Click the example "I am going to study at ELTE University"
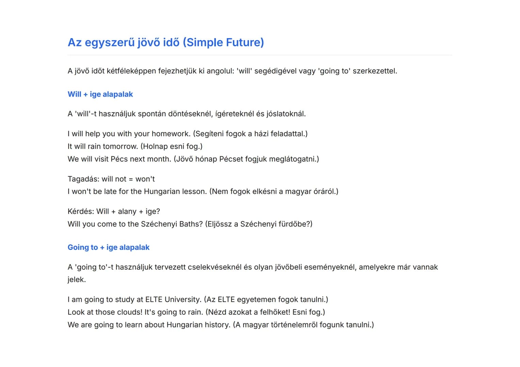This screenshot has height=367, width=520. point(135,300)
